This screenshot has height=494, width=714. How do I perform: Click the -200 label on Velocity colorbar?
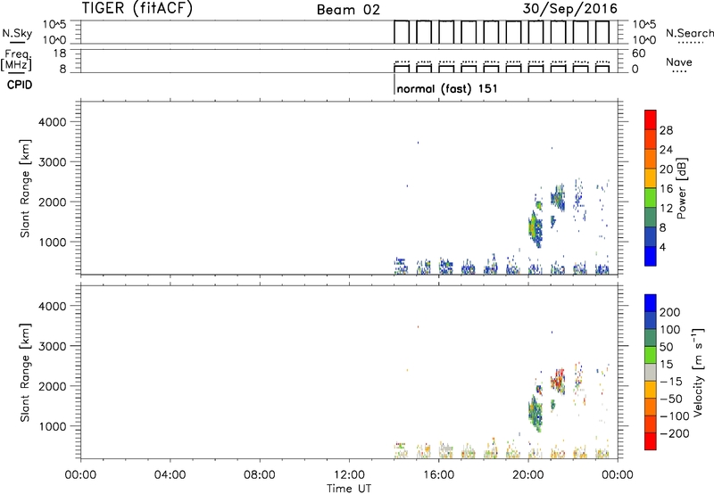point(674,433)
